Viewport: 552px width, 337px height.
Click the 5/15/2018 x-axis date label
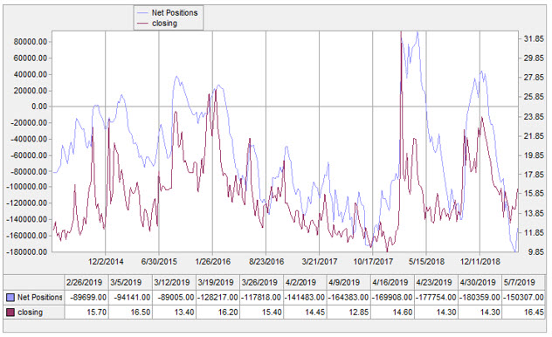(x=427, y=262)
